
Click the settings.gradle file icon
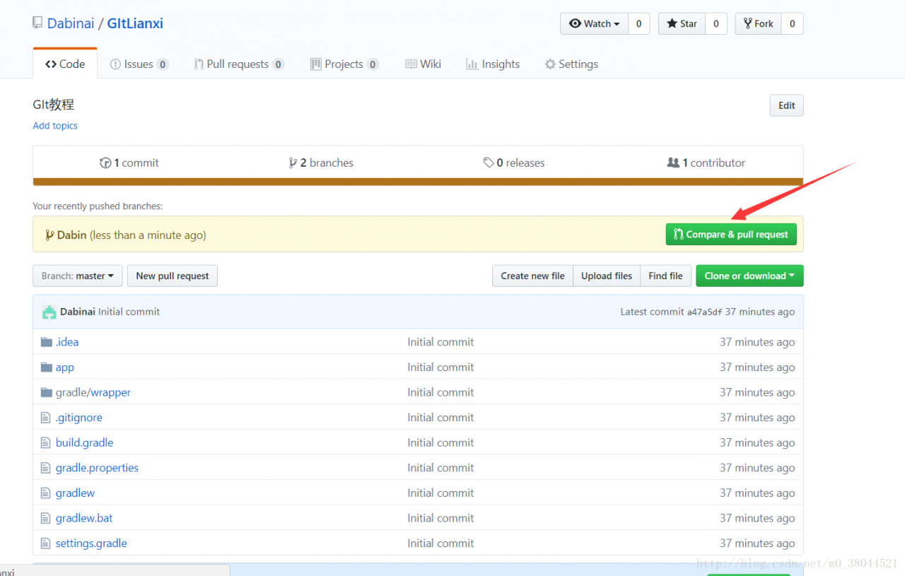pyautogui.click(x=46, y=543)
